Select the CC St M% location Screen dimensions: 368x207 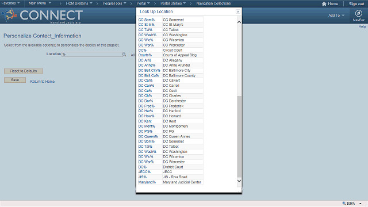click(147, 25)
